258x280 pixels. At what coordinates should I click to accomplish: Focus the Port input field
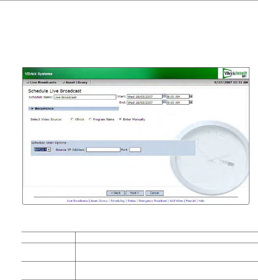click(x=135, y=150)
